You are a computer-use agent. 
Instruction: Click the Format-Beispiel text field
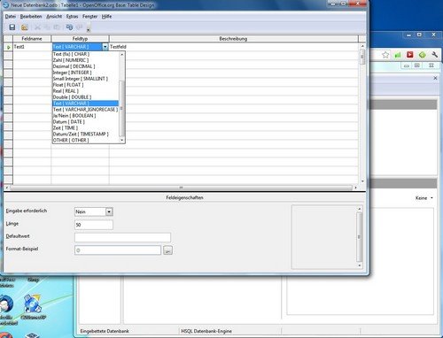pos(118,250)
